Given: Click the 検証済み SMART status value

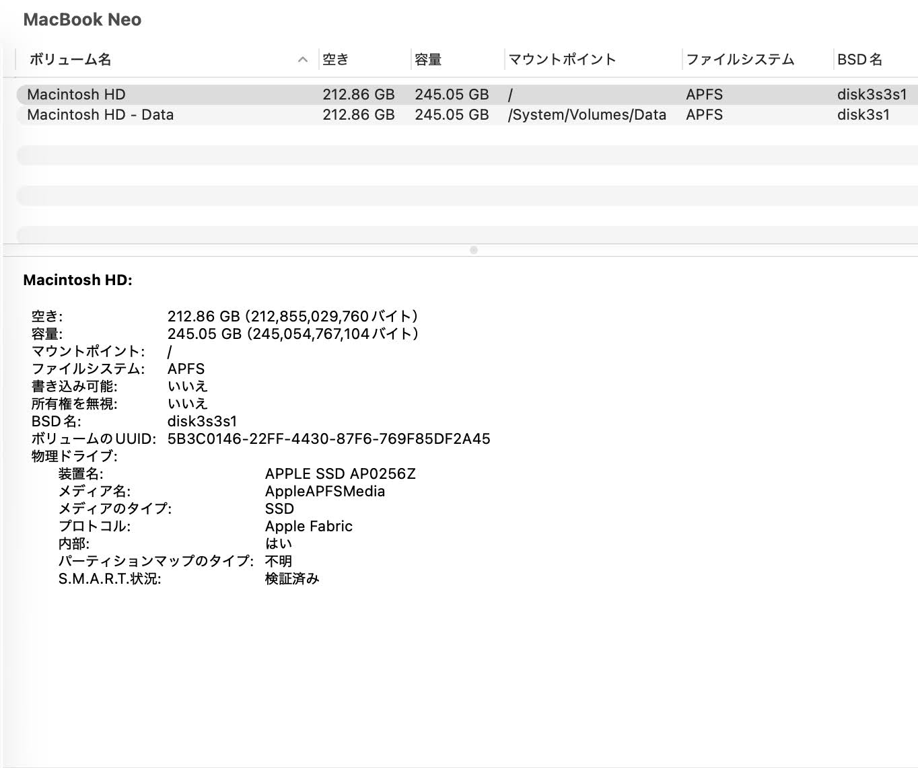Looking at the screenshot, I should pos(292,578).
